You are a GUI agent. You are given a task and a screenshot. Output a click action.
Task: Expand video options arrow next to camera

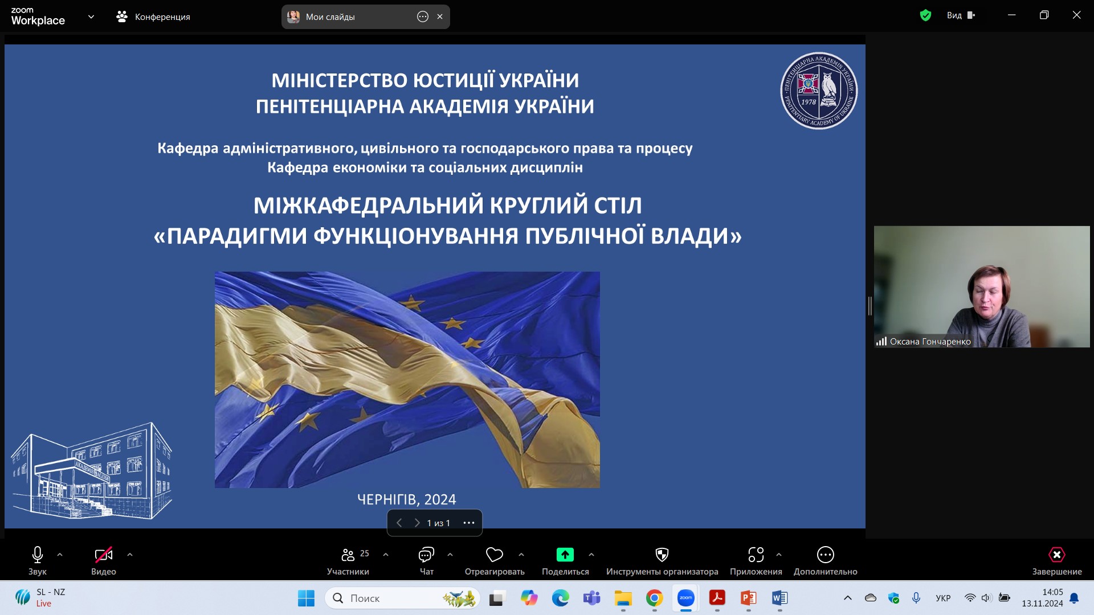pos(130,554)
